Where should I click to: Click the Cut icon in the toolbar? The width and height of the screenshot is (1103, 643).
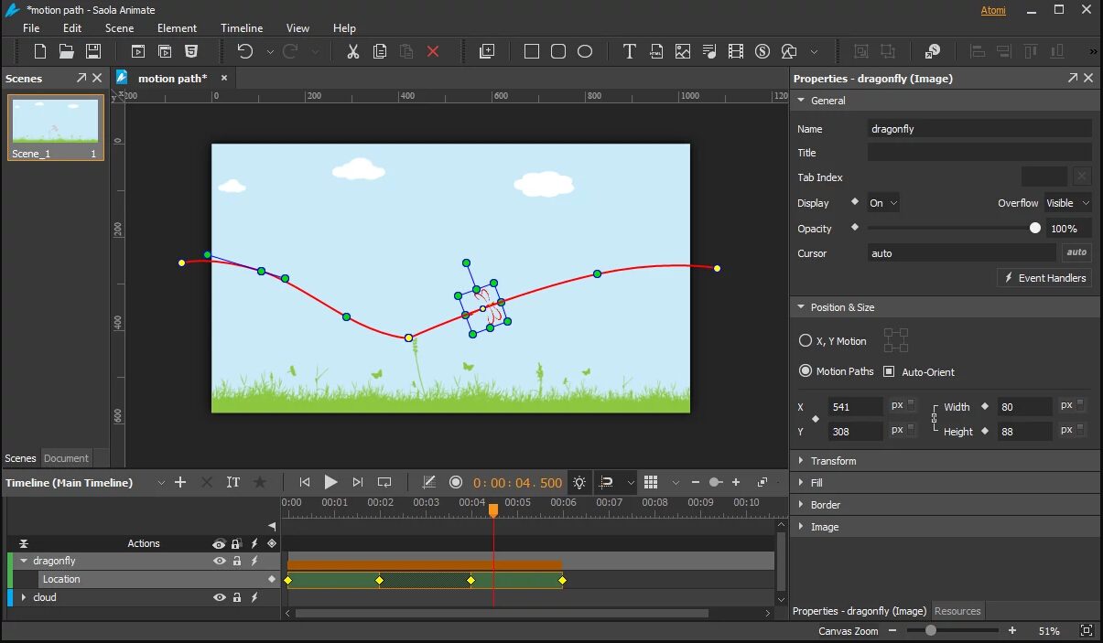click(352, 51)
